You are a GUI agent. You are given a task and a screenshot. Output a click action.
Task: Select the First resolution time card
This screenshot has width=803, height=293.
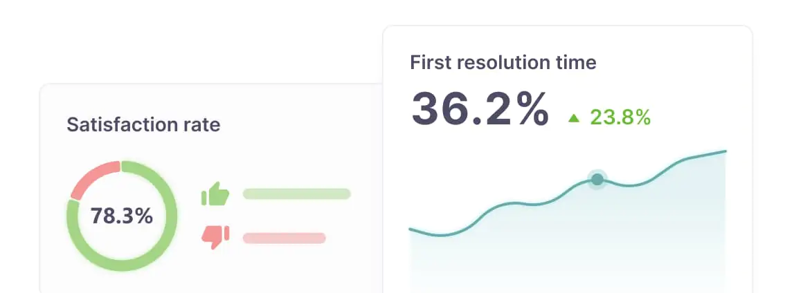(x=568, y=159)
